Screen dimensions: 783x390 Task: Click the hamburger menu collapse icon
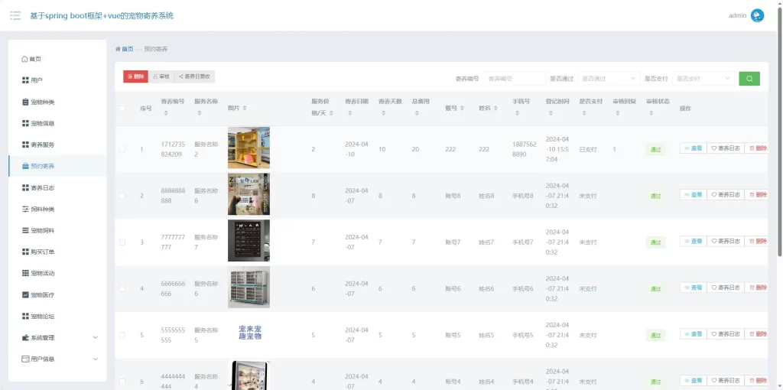[x=15, y=15]
